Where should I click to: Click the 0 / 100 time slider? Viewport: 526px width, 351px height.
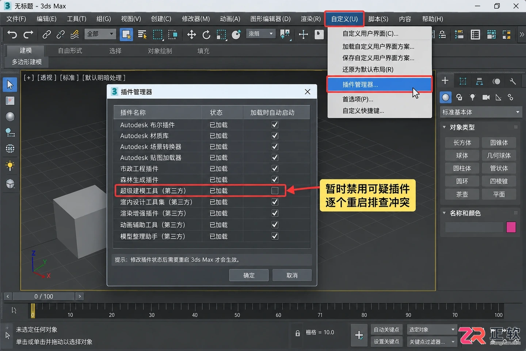43,297
